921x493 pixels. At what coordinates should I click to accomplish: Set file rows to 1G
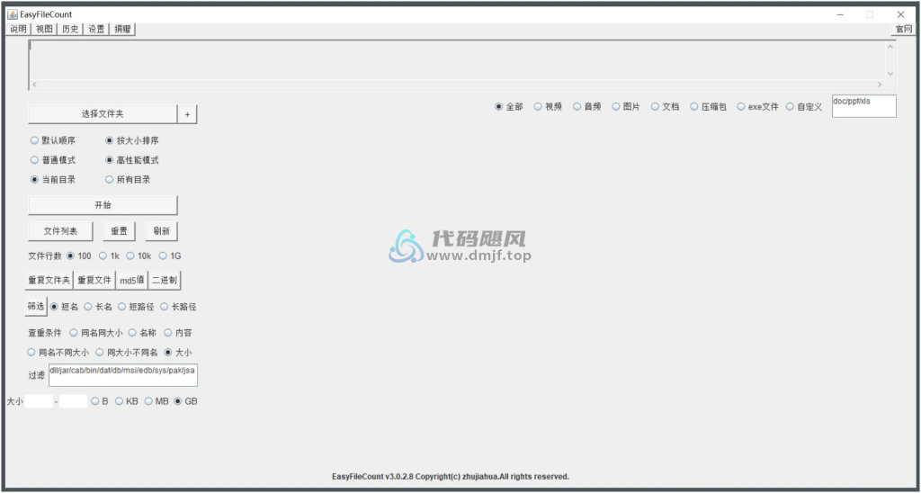click(170, 255)
